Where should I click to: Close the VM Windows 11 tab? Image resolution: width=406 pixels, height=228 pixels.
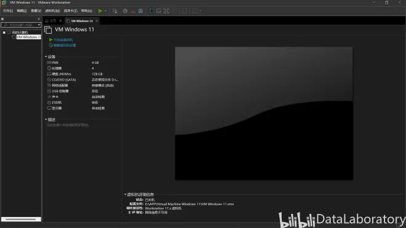pos(97,21)
